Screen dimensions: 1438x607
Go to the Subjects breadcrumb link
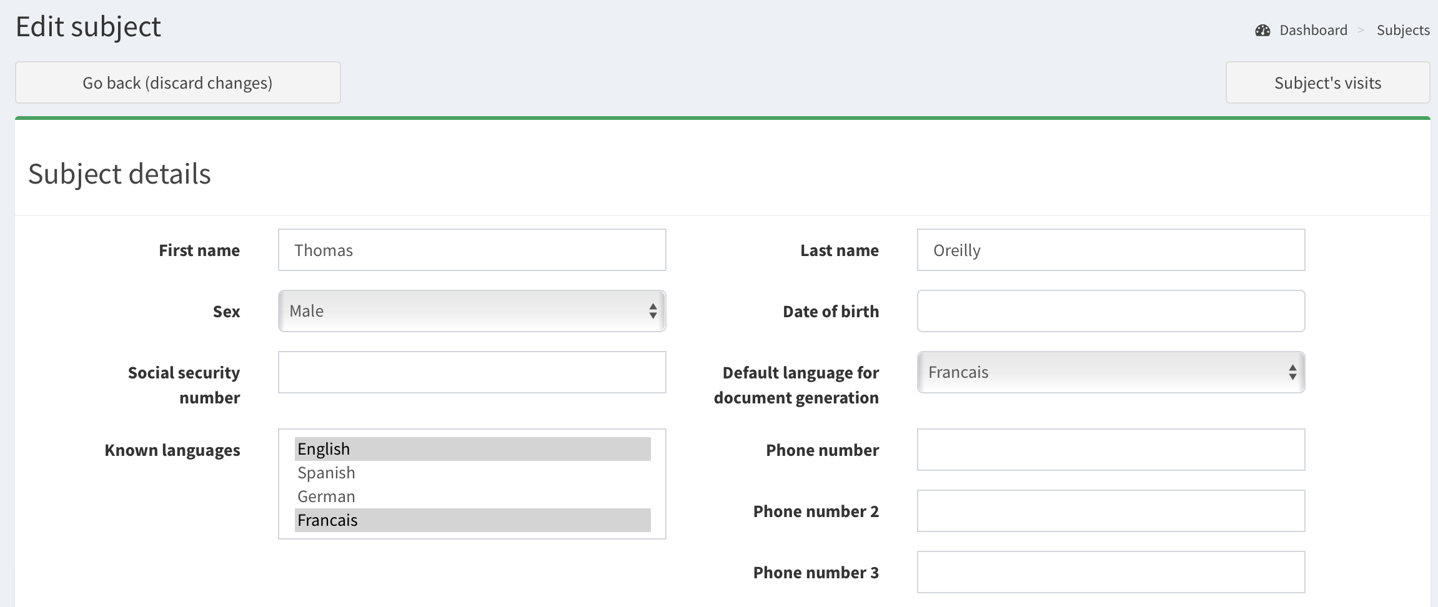coord(1402,31)
